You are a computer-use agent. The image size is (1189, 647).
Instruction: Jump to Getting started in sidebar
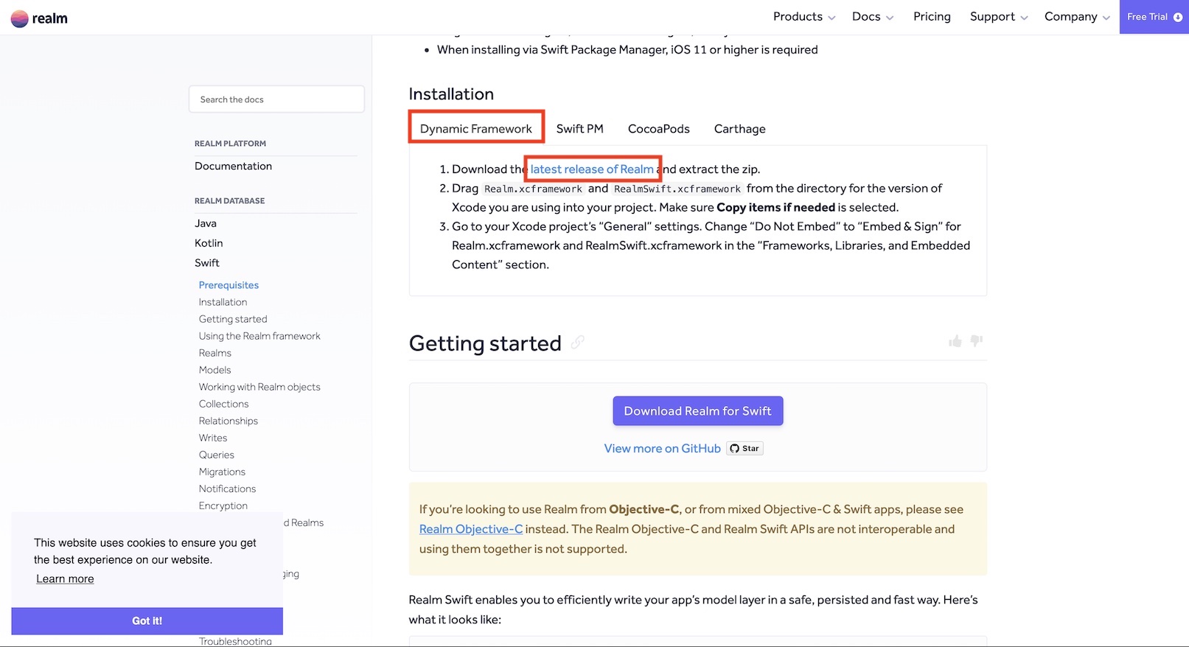pos(233,319)
